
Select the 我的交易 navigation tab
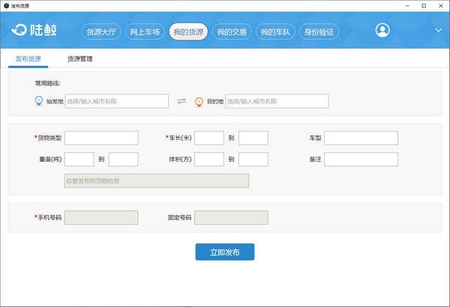click(232, 32)
